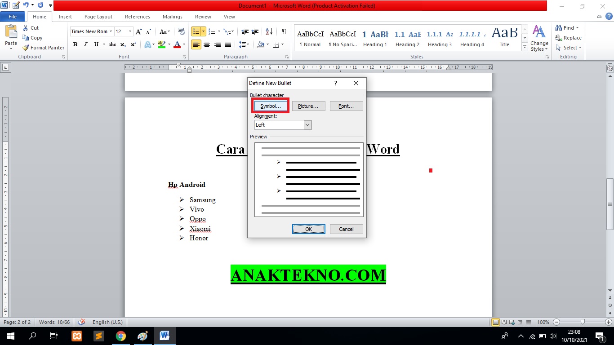Decrease the paragraph indent

click(245, 31)
